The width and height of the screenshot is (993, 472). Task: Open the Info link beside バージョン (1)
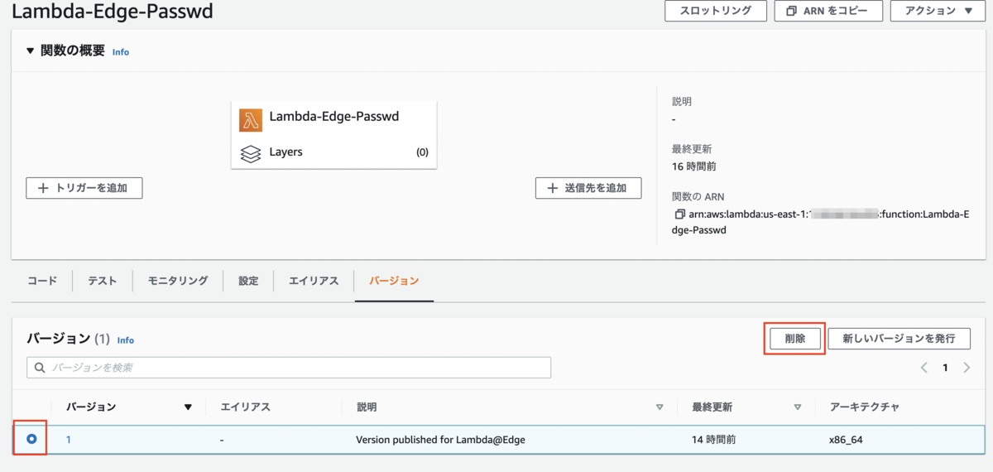126,340
